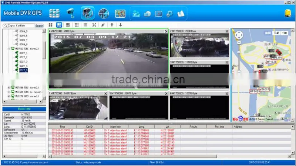Viewport: 296px width, 166px height.
Task: Open the radar globe tracking icon
Action: coord(104,13)
